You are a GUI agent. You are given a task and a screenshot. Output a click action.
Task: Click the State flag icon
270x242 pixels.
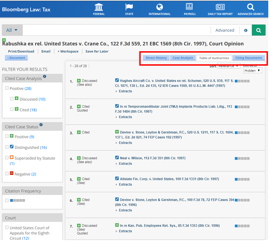point(129,7)
